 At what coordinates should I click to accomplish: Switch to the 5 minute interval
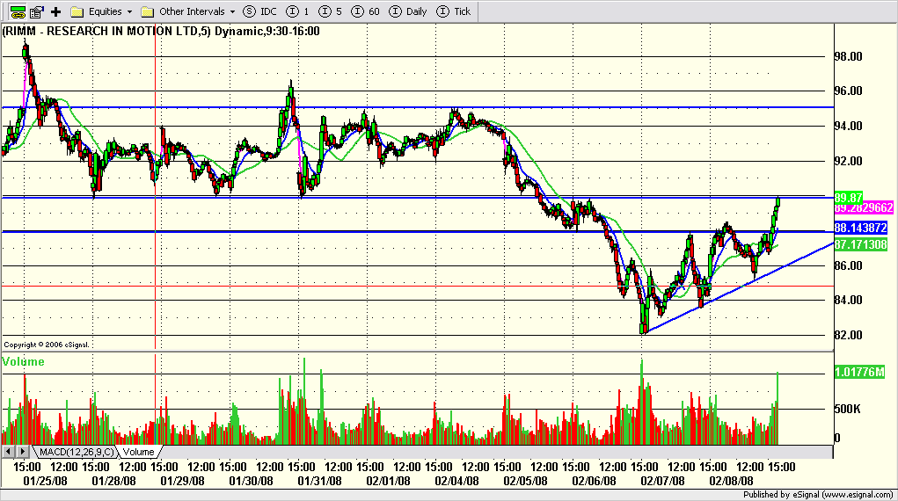coord(331,11)
